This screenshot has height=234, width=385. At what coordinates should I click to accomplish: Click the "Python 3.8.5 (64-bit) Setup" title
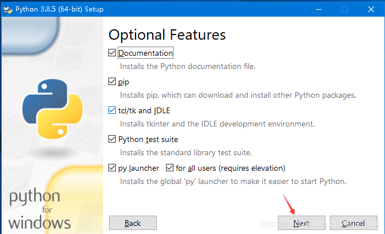tap(59, 9)
